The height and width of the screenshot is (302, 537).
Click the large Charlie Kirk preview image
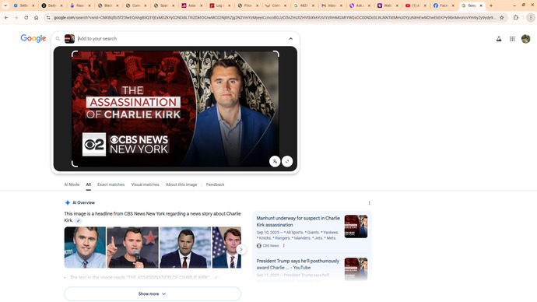click(175, 109)
